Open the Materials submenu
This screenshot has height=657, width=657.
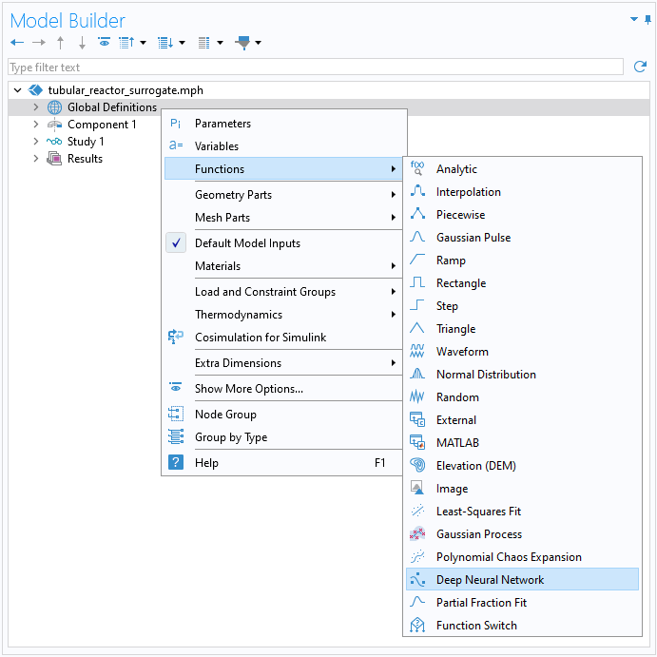point(283,265)
